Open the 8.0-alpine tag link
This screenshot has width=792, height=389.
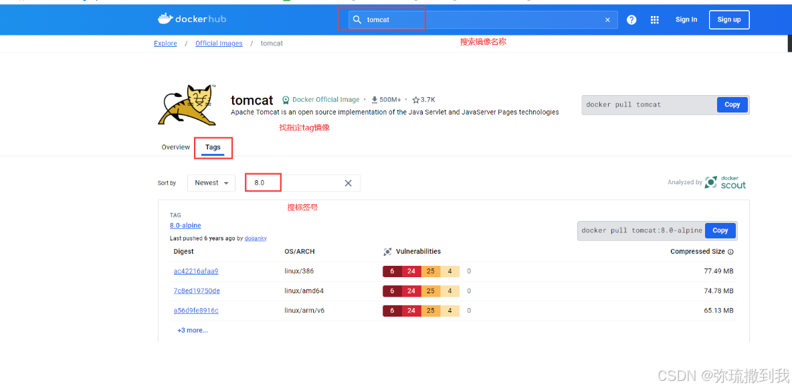point(185,225)
